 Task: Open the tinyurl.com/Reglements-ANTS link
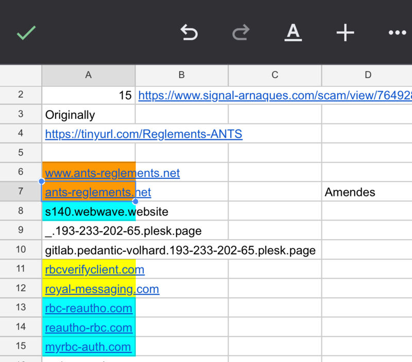[144, 134]
